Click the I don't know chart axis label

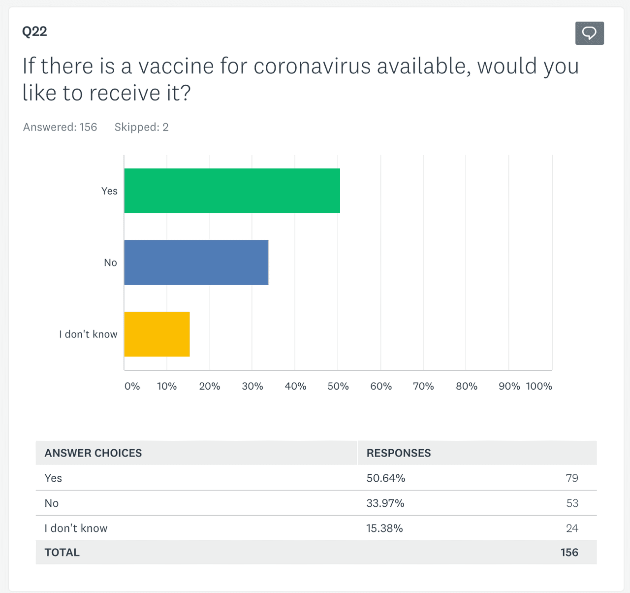coord(88,334)
